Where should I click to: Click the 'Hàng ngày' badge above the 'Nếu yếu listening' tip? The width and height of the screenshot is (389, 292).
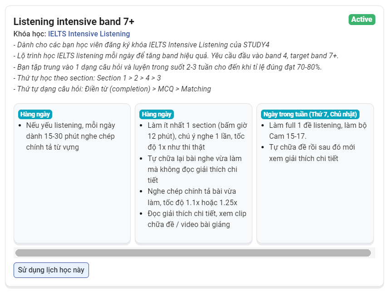tap(35, 114)
